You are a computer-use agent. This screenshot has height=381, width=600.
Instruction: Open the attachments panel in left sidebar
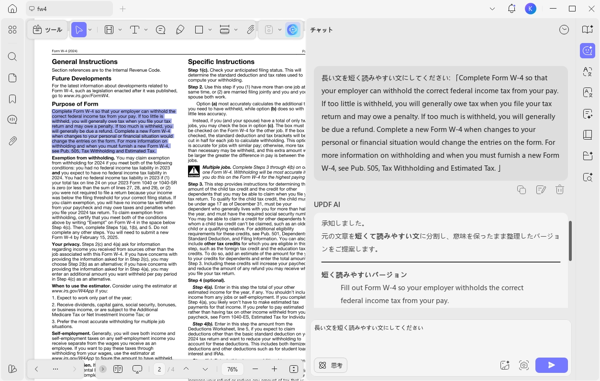coord(12,141)
